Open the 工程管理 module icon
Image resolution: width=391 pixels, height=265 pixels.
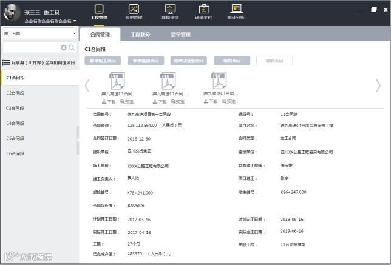pos(99,10)
